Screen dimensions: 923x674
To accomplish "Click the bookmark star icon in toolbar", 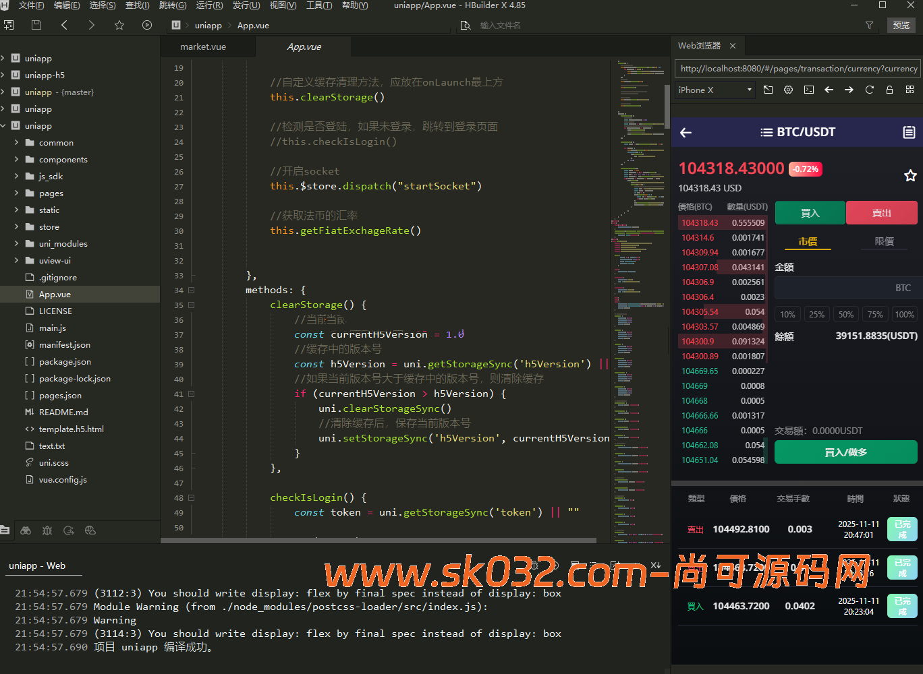I will click(x=119, y=25).
